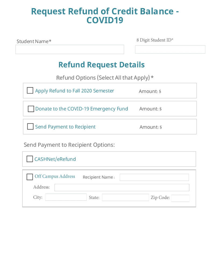Screen dimensions: 207x276
Task: Check the Apply Refund to Fall 2020 Semester box
Action: [x=30, y=91]
